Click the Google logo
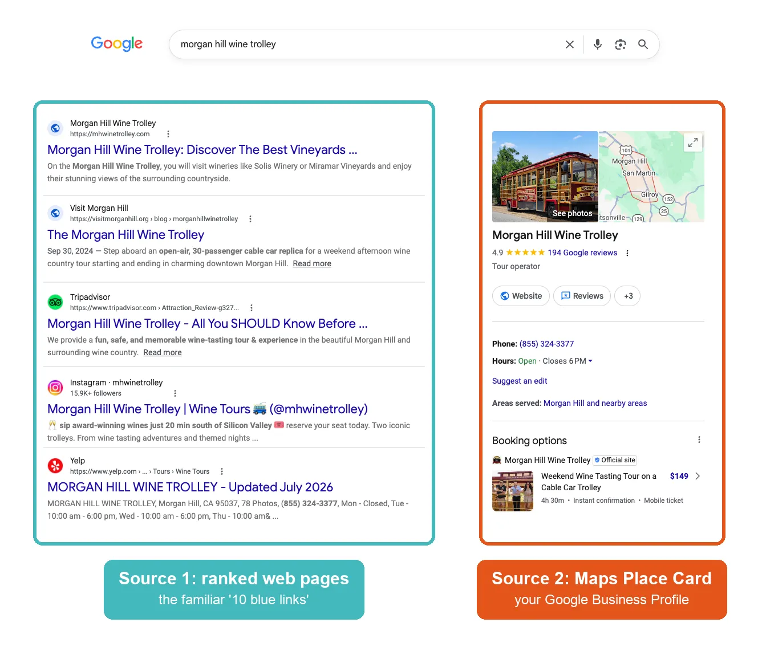 point(117,44)
